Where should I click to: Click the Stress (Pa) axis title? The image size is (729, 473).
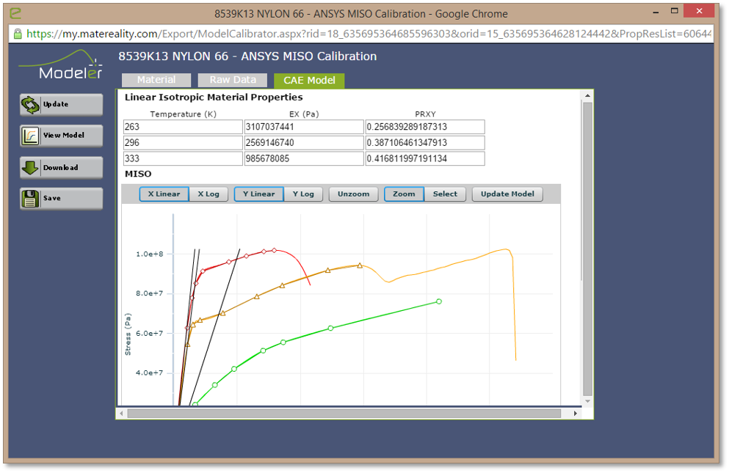(128, 334)
